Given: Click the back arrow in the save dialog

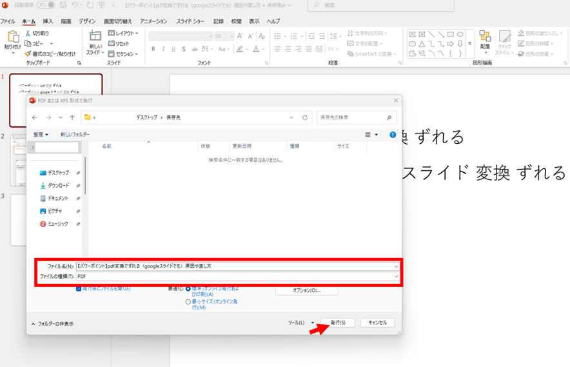Looking at the screenshot, I should [35, 117].
